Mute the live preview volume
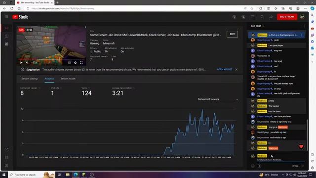Image resolution: width=316 pixels, height=178 pixels. pyautogui.click(x=27, y=63)
